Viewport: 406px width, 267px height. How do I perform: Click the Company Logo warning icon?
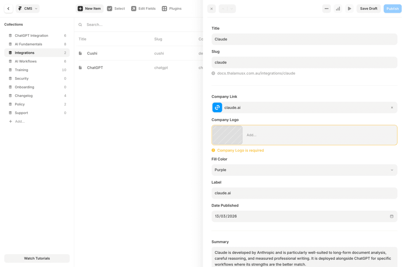213,150
